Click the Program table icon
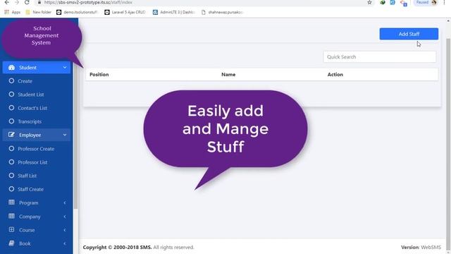 [11, 202]
